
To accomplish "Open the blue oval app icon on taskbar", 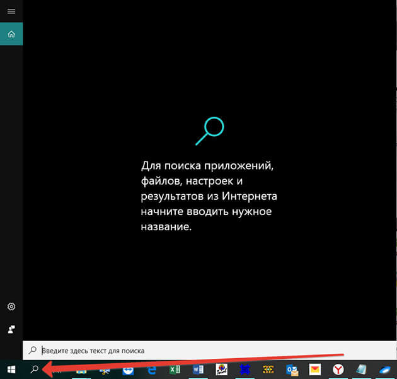I will coord(385,370).
